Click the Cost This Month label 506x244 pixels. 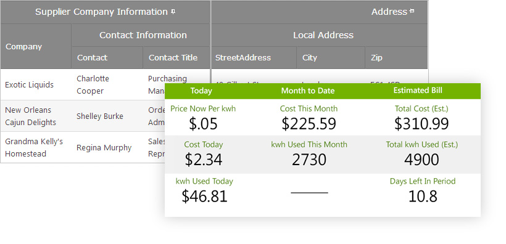coord(309,108)
